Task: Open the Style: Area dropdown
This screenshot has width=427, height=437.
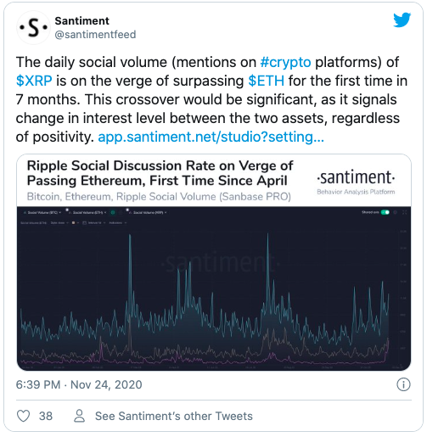Action: tap(59, 223)
